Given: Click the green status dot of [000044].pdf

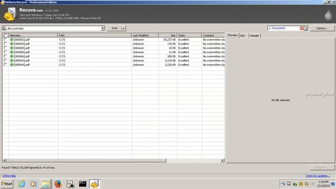Looking at the screenshot, I should click(12, 65).
